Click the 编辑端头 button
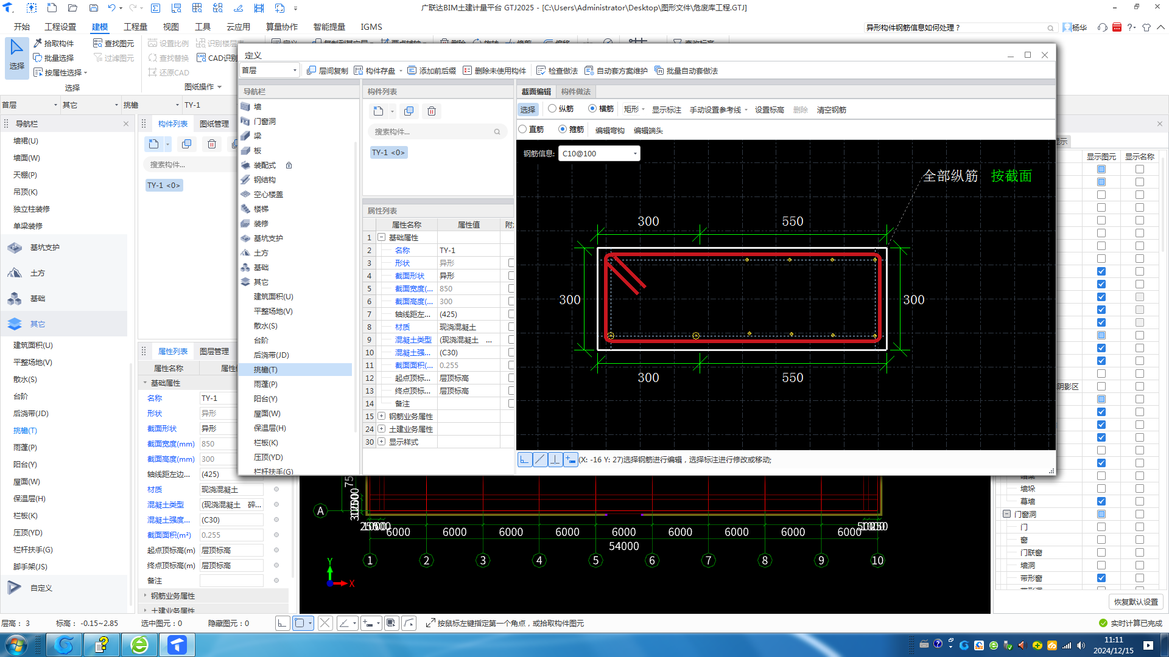 point(648,130)
